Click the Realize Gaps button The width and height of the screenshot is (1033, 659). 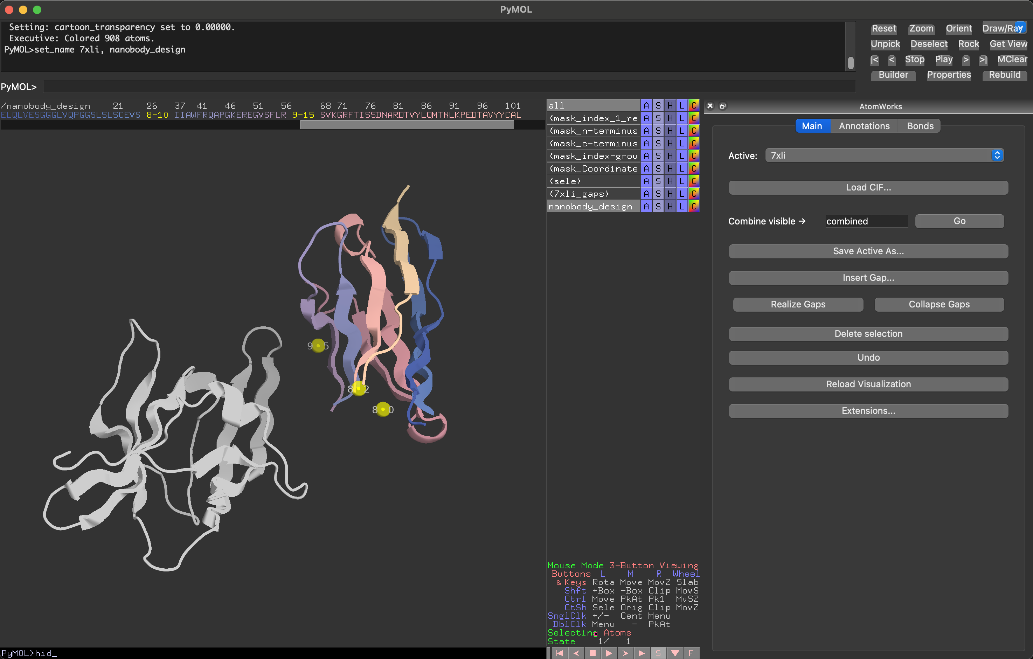pos(798,304)
